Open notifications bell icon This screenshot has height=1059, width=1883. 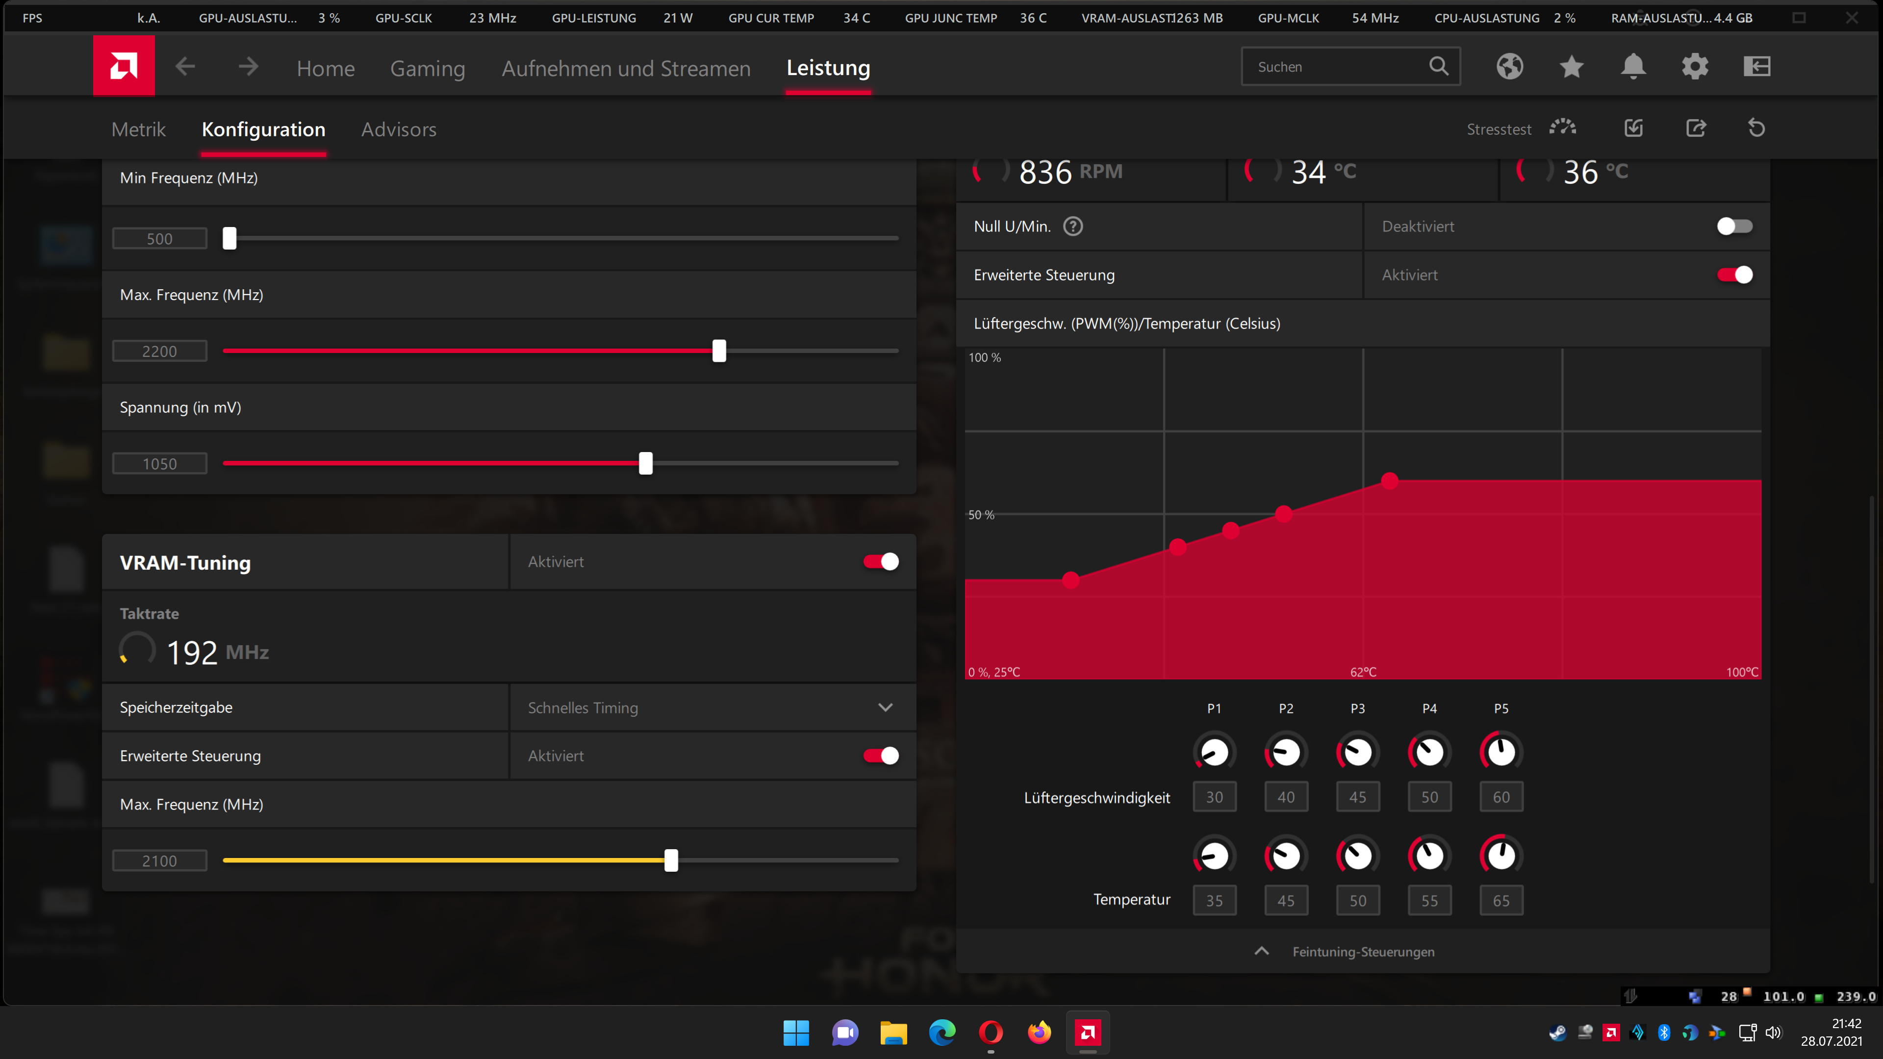click(1633, 67)
